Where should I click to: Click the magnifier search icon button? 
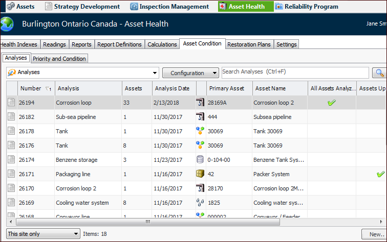380,73
